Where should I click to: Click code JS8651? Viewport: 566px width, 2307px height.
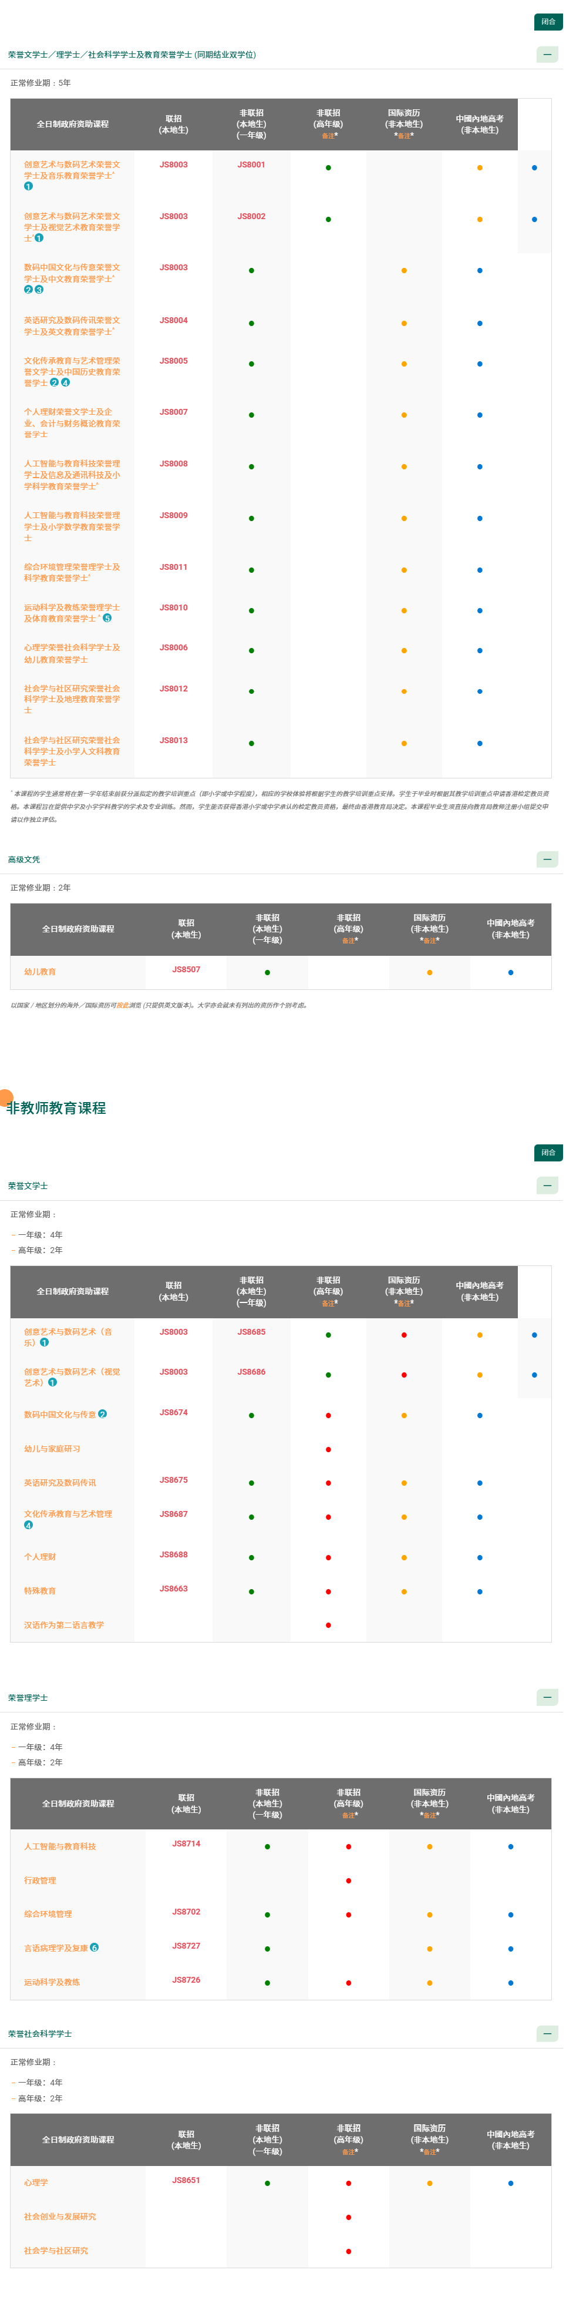(x=186, y=2180)
